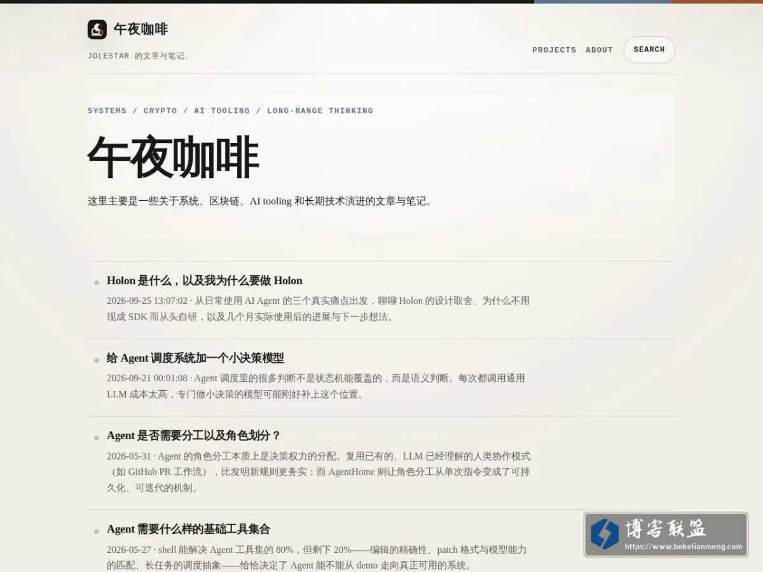Viewport: 763px width, 572px height.
Task: Open article "Agent 是否需要分工以及角色划分？"
Action: [194, 435]
